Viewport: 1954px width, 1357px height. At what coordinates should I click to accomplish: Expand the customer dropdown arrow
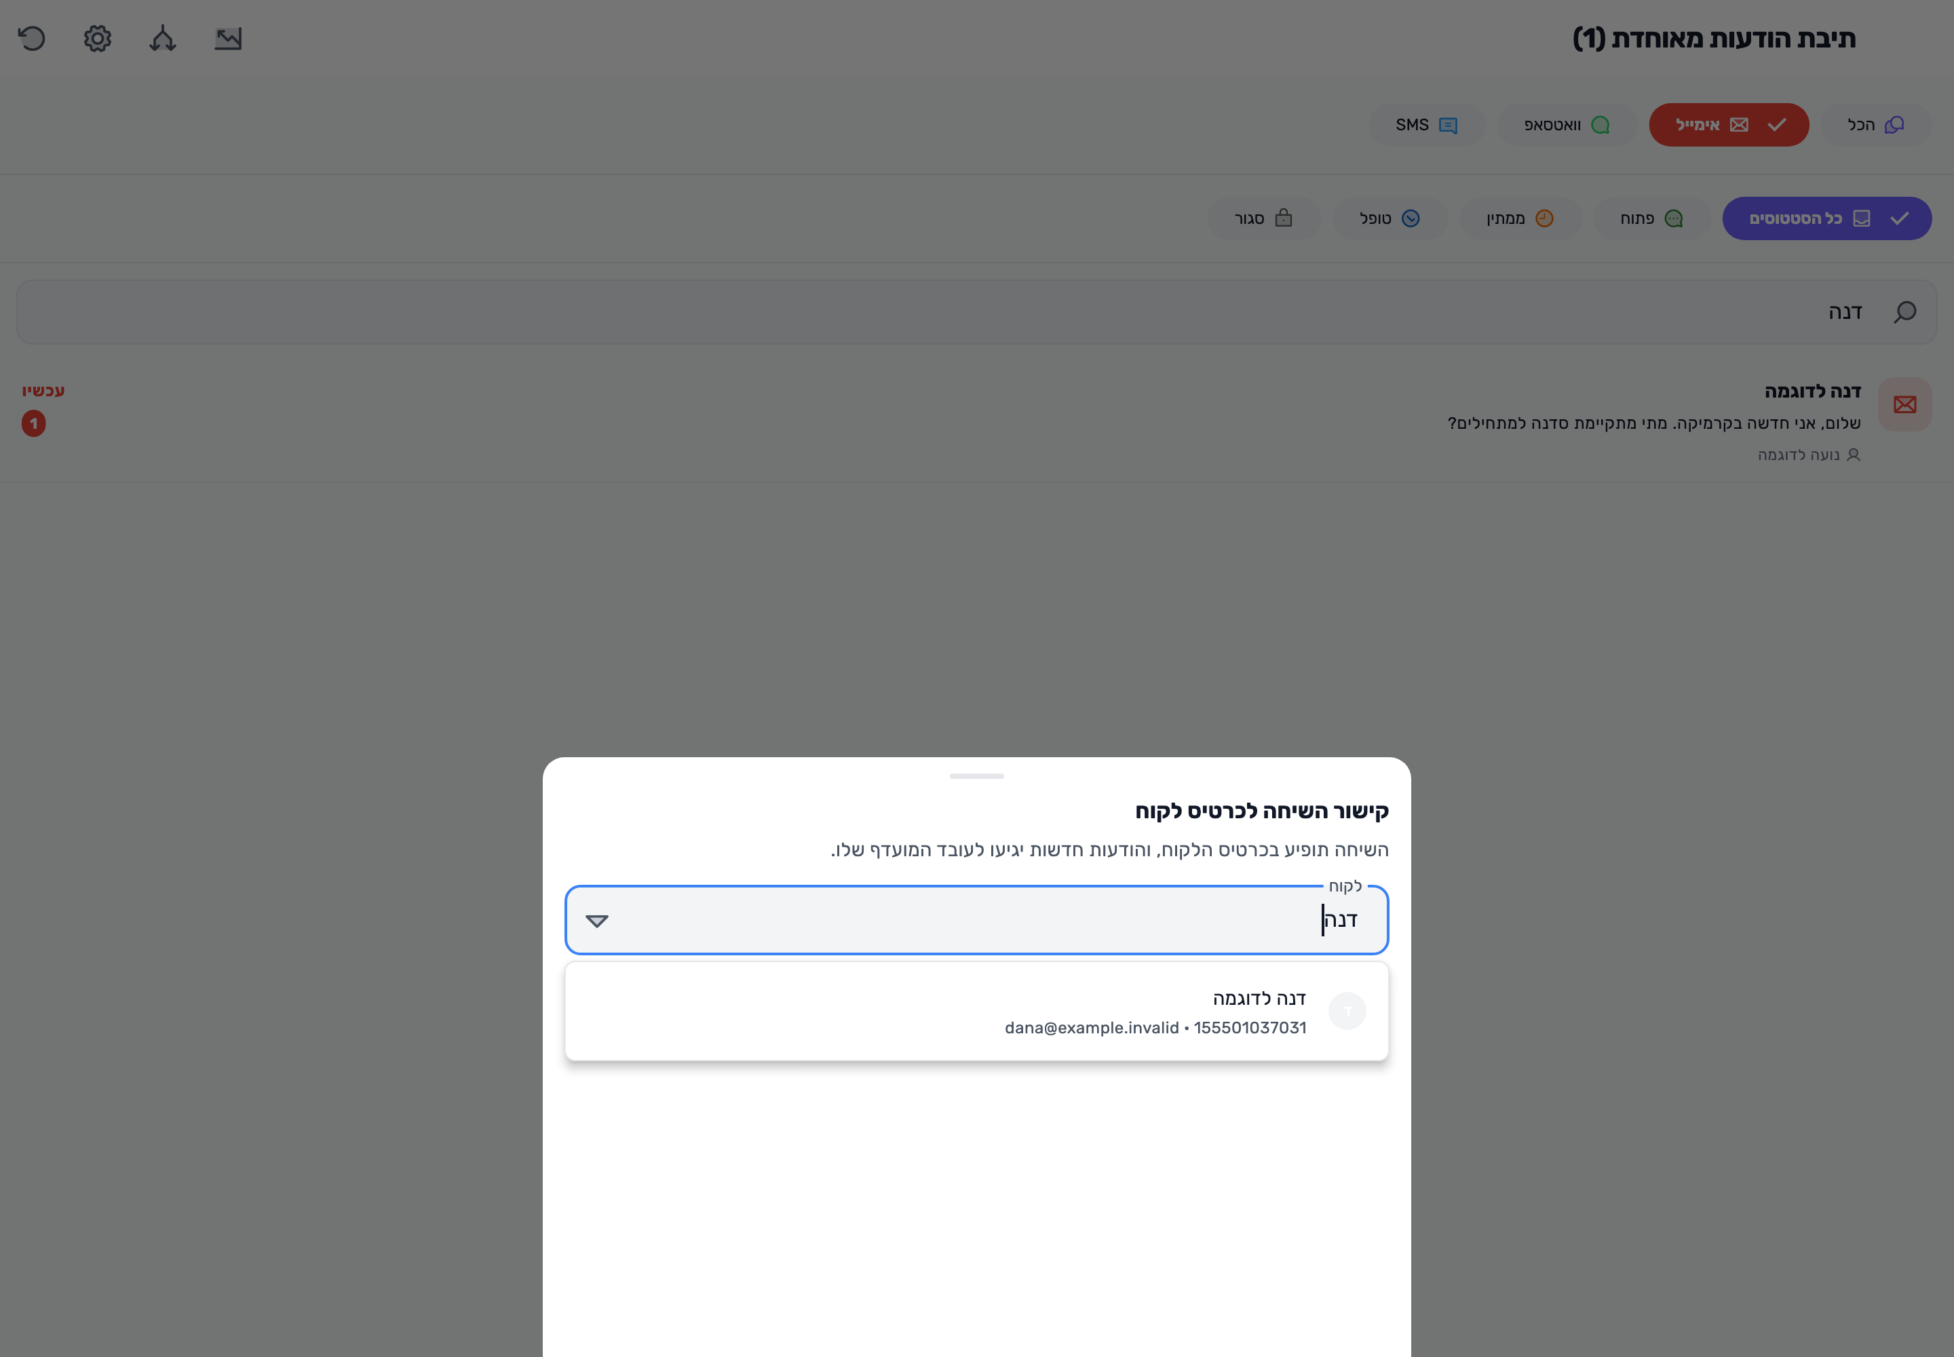coord(597,921)
